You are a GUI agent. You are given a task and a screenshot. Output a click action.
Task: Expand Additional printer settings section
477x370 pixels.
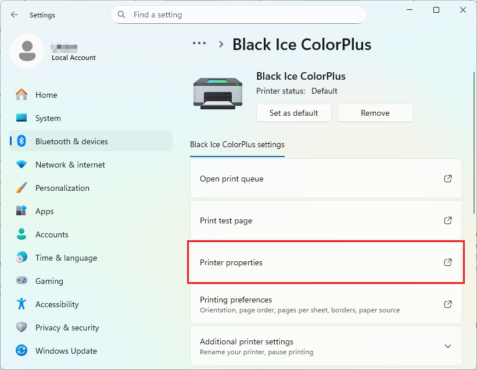click(447, 346)
